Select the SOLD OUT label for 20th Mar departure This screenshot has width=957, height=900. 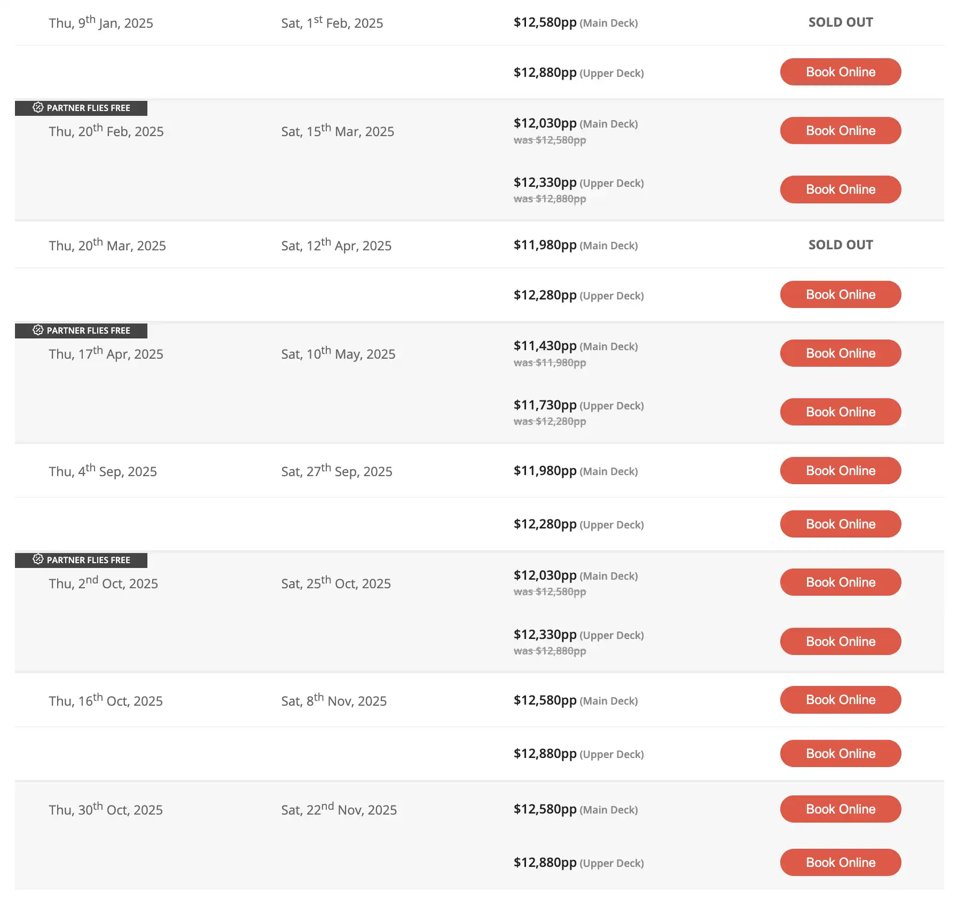click(x=840, y=244)
